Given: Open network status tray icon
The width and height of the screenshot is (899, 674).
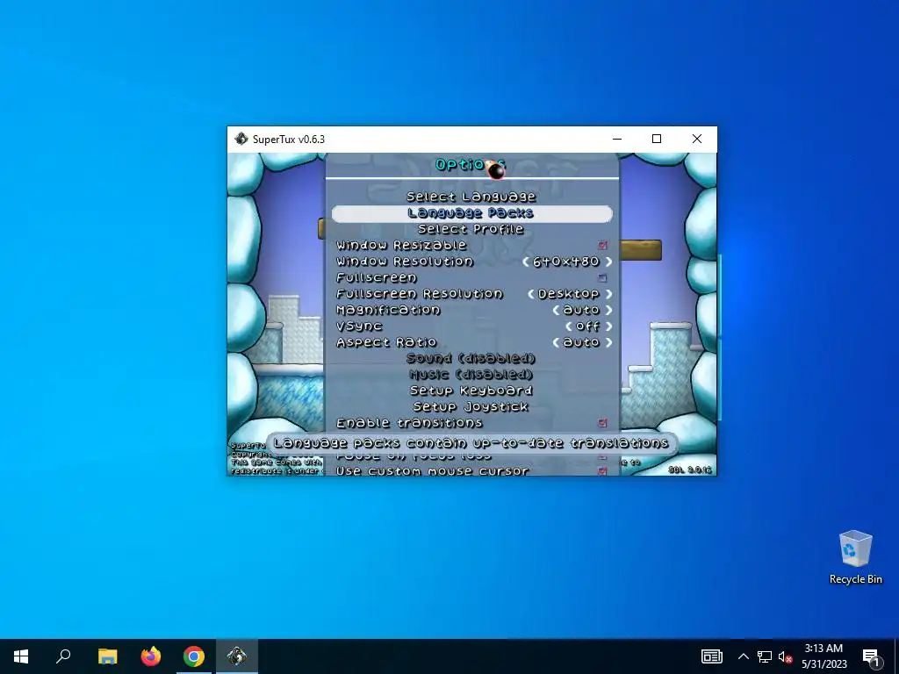Looking at the screenshot, I should [765, 656].
